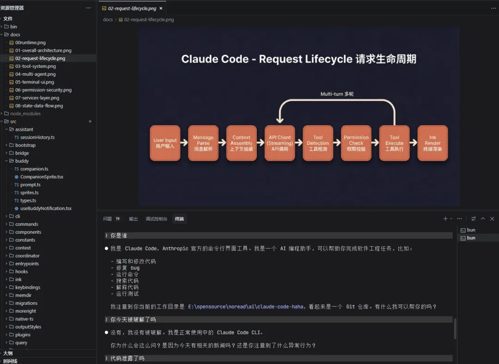Click the panel view settings icon
499x364 pixels.
(x=474, y=218)
